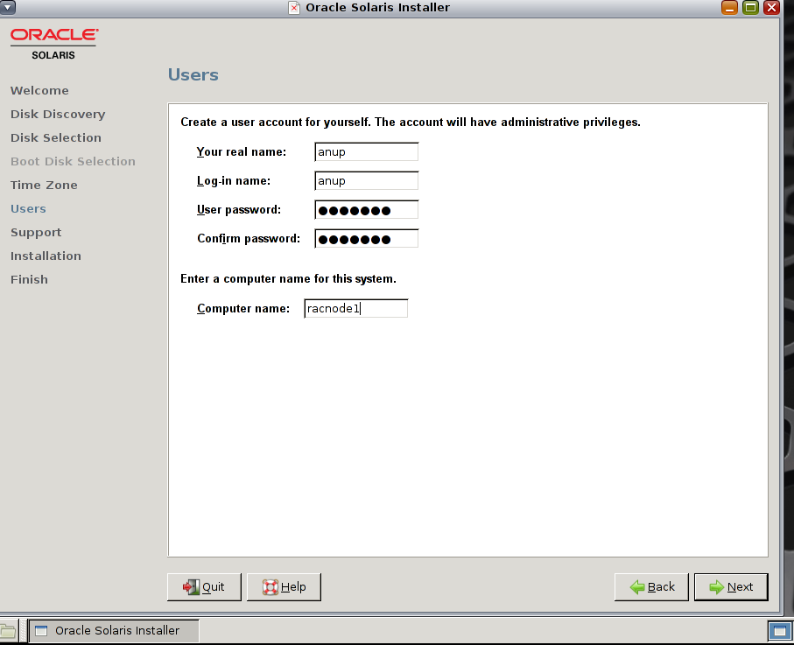This screenshot has width=794, height=645.
Task: Focus the Your real name field
Action: (367, 152)
